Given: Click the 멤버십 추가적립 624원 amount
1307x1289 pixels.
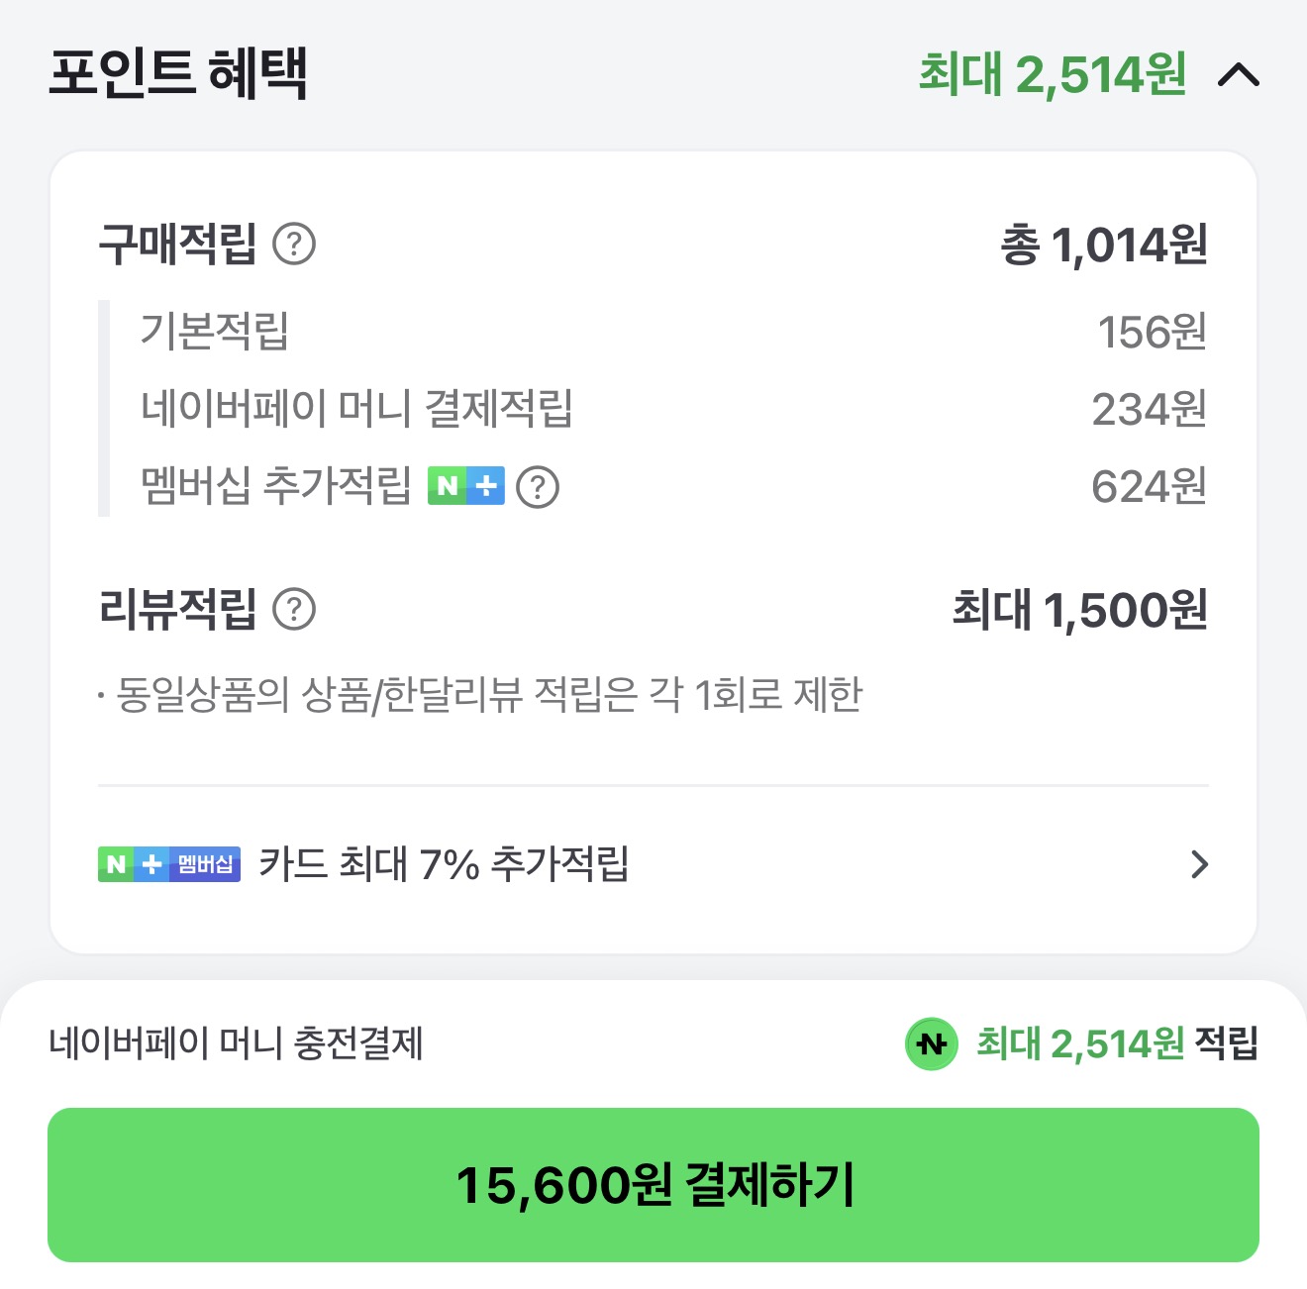Looking at the screenshot, I should 1149,486.
